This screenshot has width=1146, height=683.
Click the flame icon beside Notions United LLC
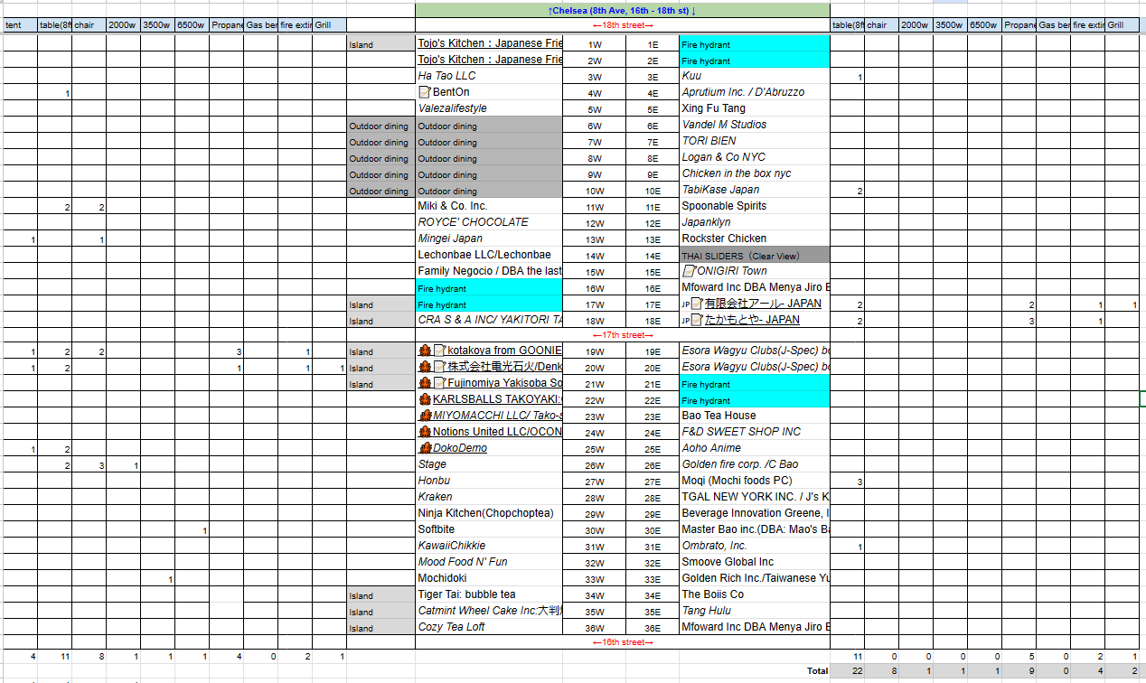424,432
